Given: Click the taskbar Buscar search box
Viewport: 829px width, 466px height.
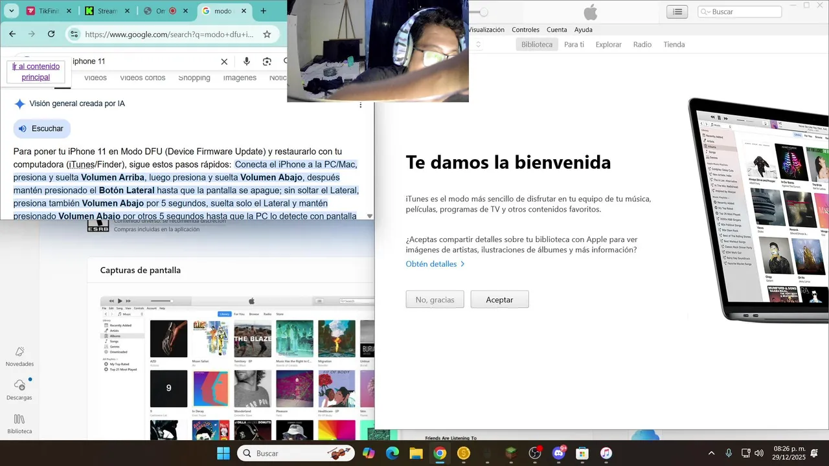Looking at the screenshot, I should pos(296,453).
